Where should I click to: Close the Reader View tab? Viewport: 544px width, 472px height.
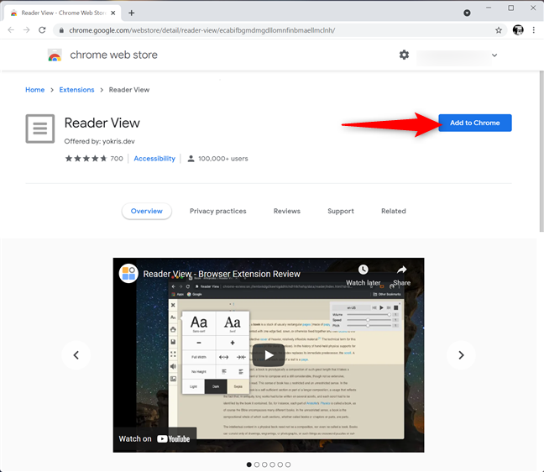click(113, 13)
